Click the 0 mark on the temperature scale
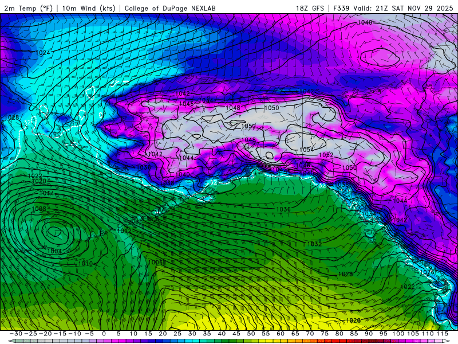The height and width of the screenshot is (344, 458). (104, 334)
